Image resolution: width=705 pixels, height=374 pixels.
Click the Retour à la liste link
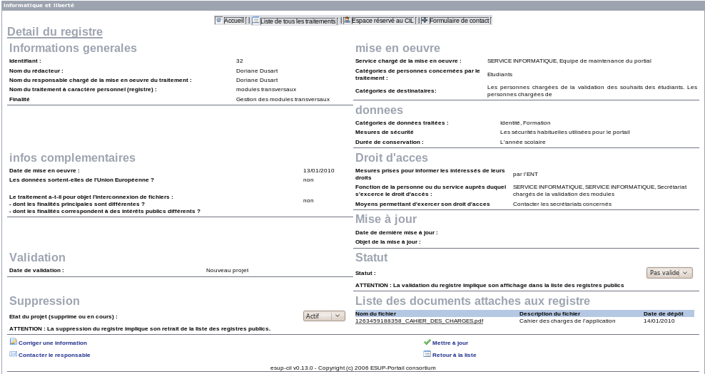click(454, 355)
